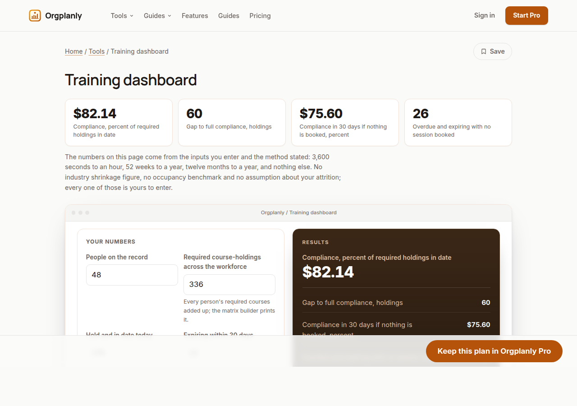Click the Required course-holdings input showing 336
The image size is (577, 406).
[229, 285]
